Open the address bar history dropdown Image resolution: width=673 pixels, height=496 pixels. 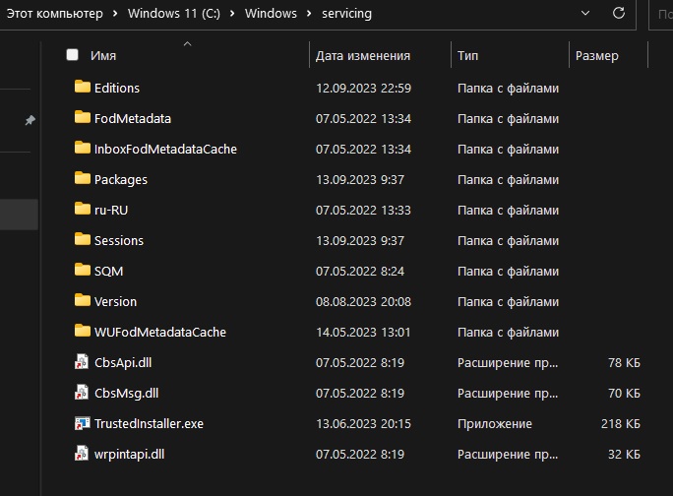(x=585, y=14)
